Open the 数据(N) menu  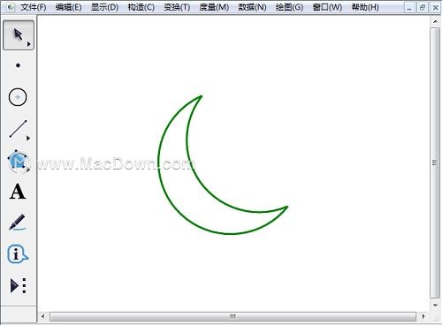tap(252, 7)
